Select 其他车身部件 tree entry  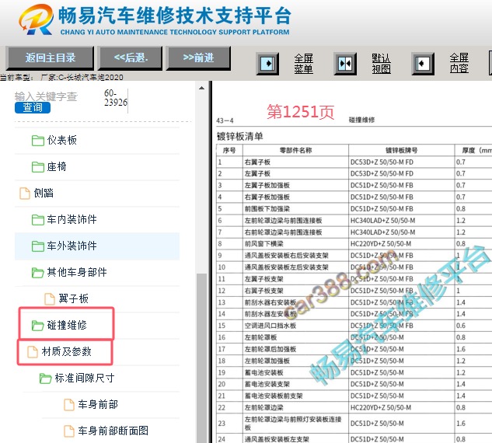tap(77, 272)
